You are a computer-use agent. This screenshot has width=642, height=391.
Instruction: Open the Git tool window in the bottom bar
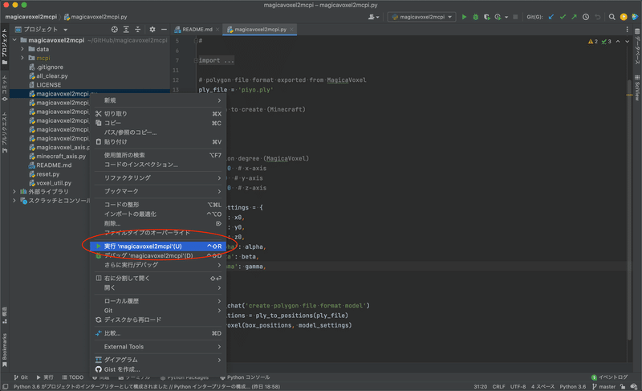21,377
